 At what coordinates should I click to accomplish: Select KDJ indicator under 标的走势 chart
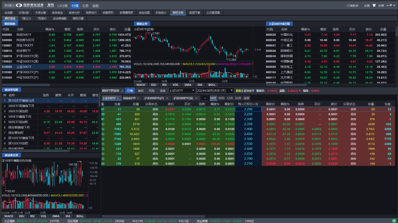point(154,85)
